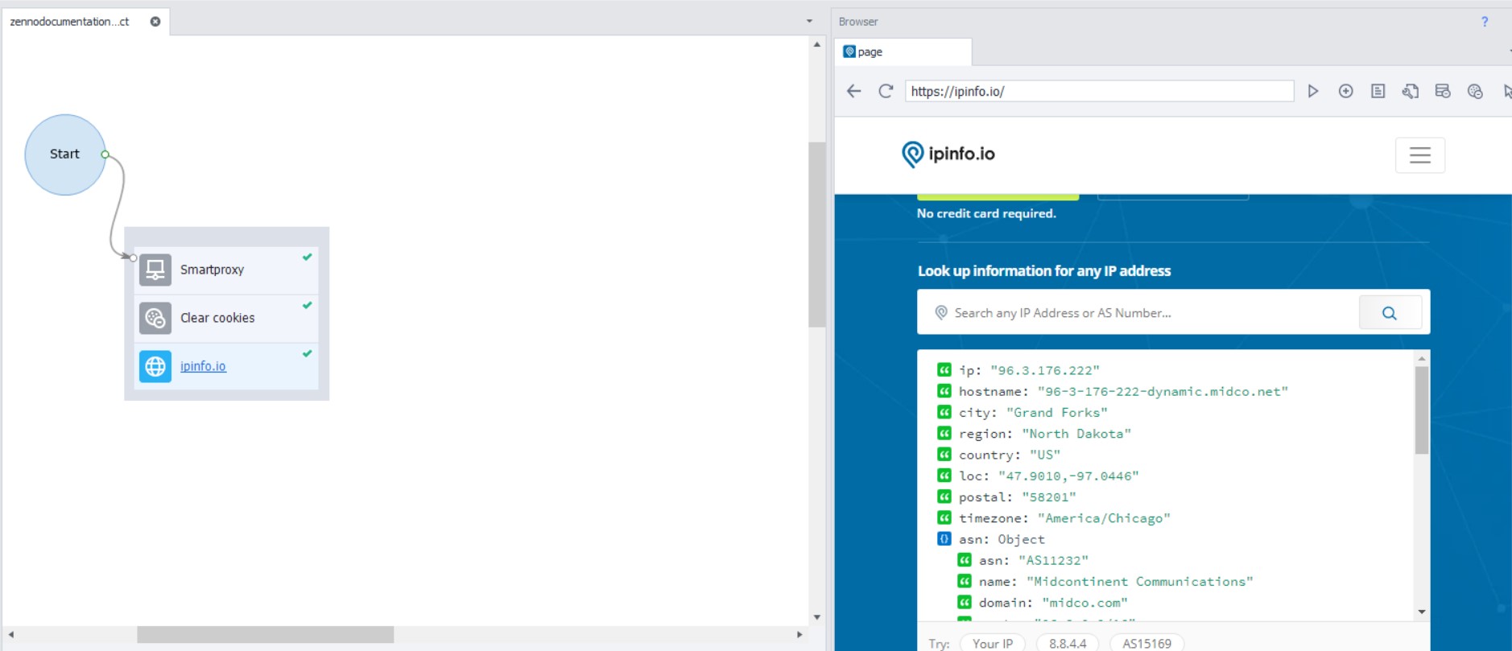This screenshot has height=651, width=1512.
Task: Click the cursor pointer icon in browser toolbar
Action: [1507, 91]
